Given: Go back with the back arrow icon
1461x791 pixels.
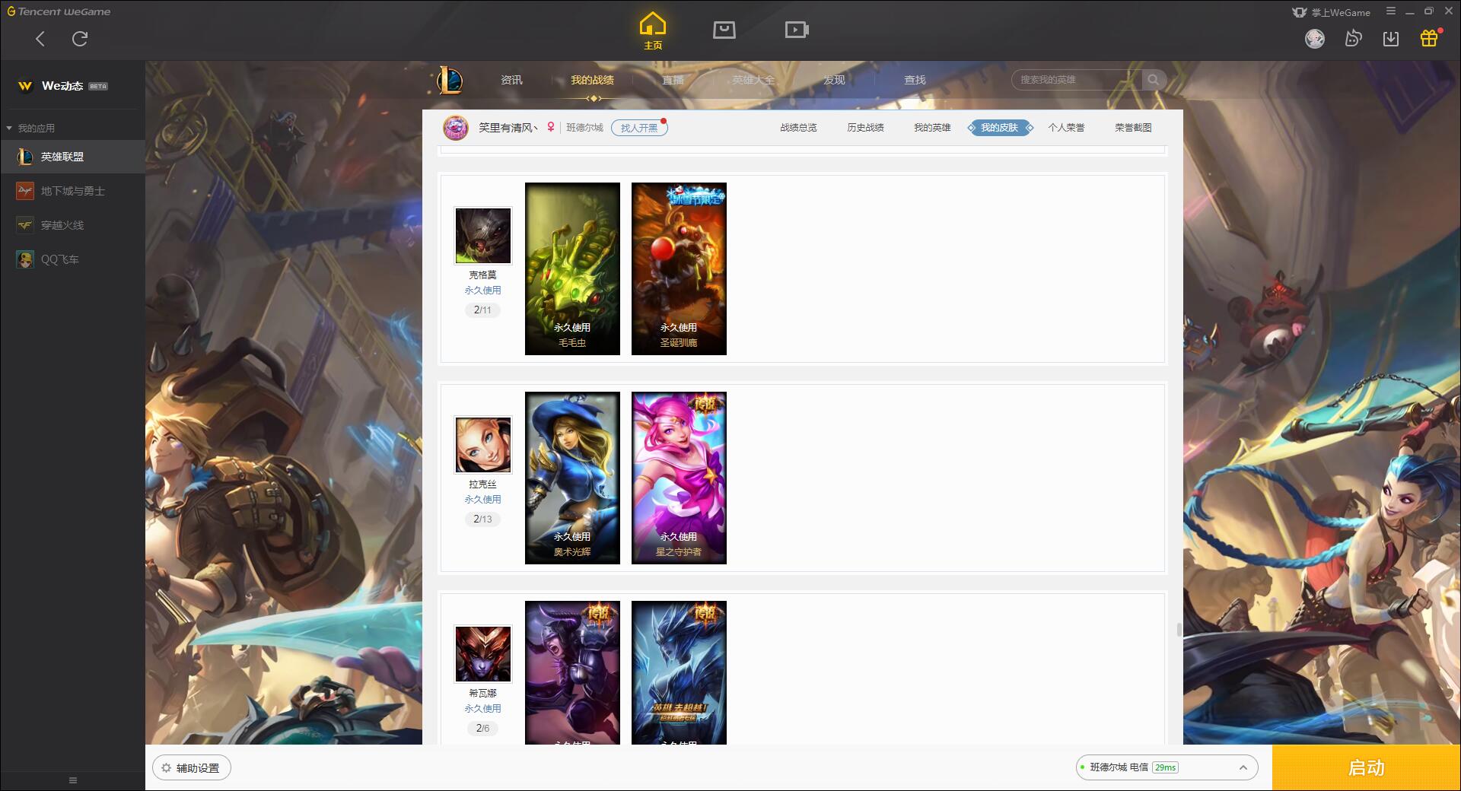Looking at the screenshot, I should click(x=40, y=39).
